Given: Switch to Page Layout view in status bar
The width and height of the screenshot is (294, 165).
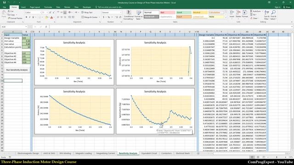Looking at the screenshot, I should click(x=258, y=157).
